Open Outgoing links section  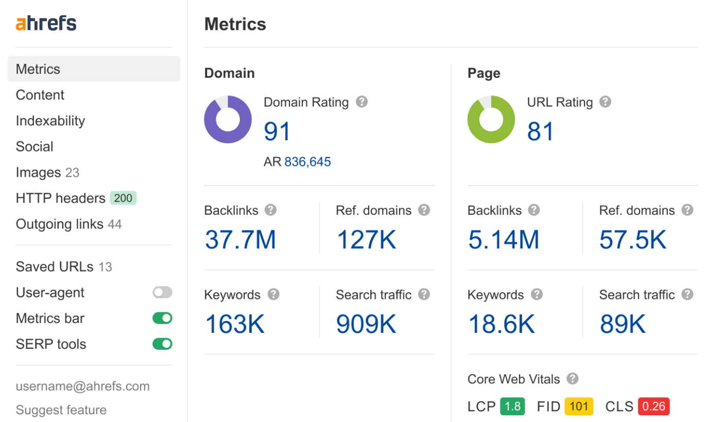[60, 224]
